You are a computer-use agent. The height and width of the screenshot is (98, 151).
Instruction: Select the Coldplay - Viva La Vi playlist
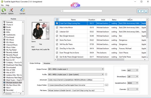click(13, 62)
